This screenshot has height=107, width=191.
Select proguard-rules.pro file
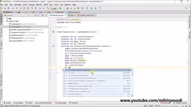(x=27, y=32)
